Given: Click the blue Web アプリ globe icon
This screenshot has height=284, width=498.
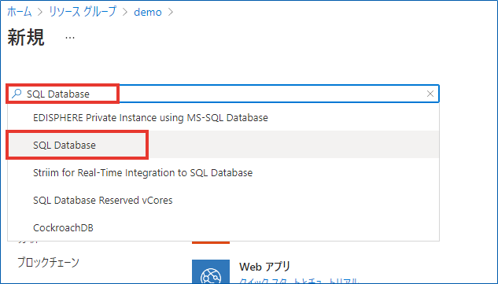Looking at the screenshot, I should coord(211,271).
